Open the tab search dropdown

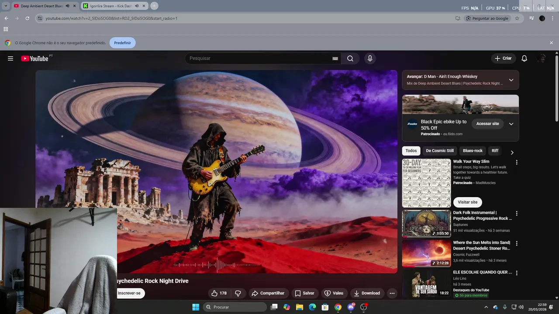pos(5,6)
